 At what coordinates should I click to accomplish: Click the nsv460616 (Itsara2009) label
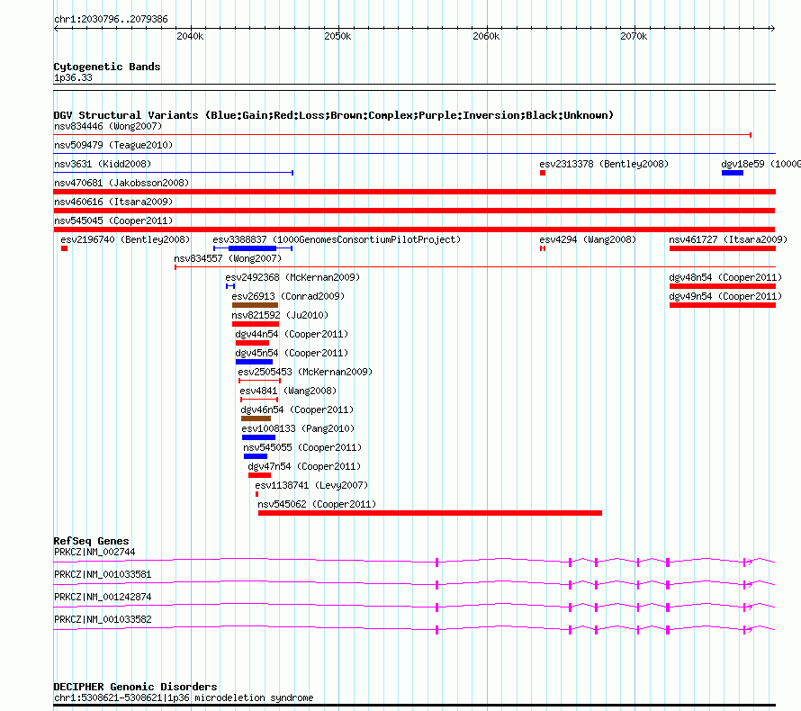point(113,202)
